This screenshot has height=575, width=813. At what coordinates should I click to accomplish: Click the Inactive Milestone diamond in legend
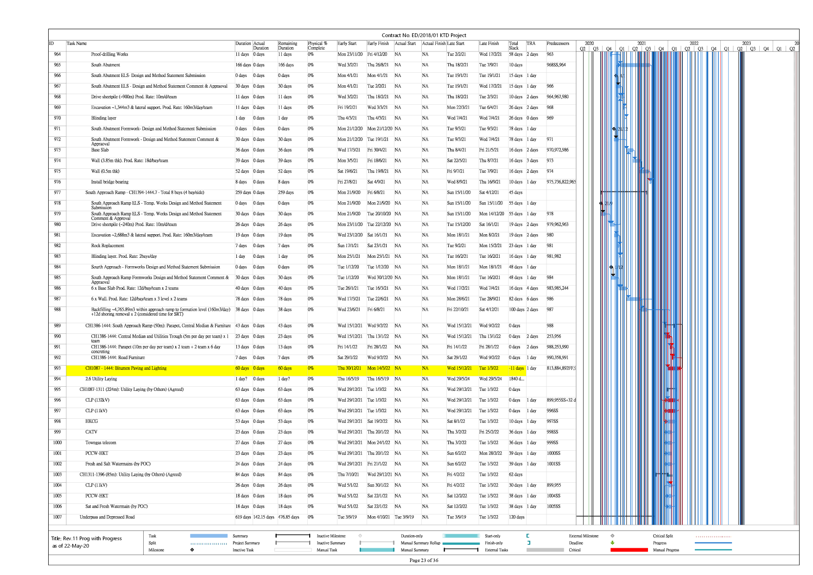coord(360,536)
